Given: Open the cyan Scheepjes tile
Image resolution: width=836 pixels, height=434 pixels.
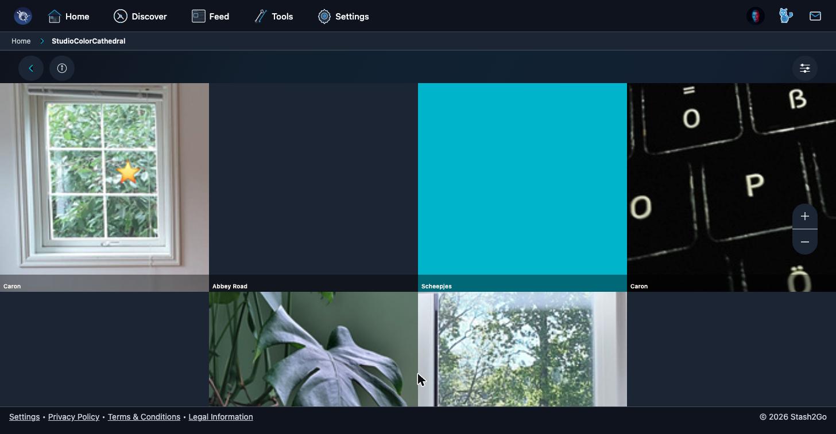Looking at the screenshot, I should click(522, 187).
